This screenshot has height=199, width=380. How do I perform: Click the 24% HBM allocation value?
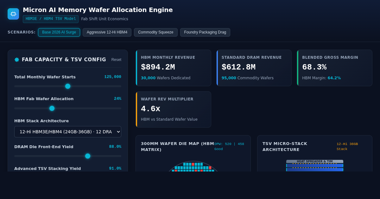coord(117,99)
